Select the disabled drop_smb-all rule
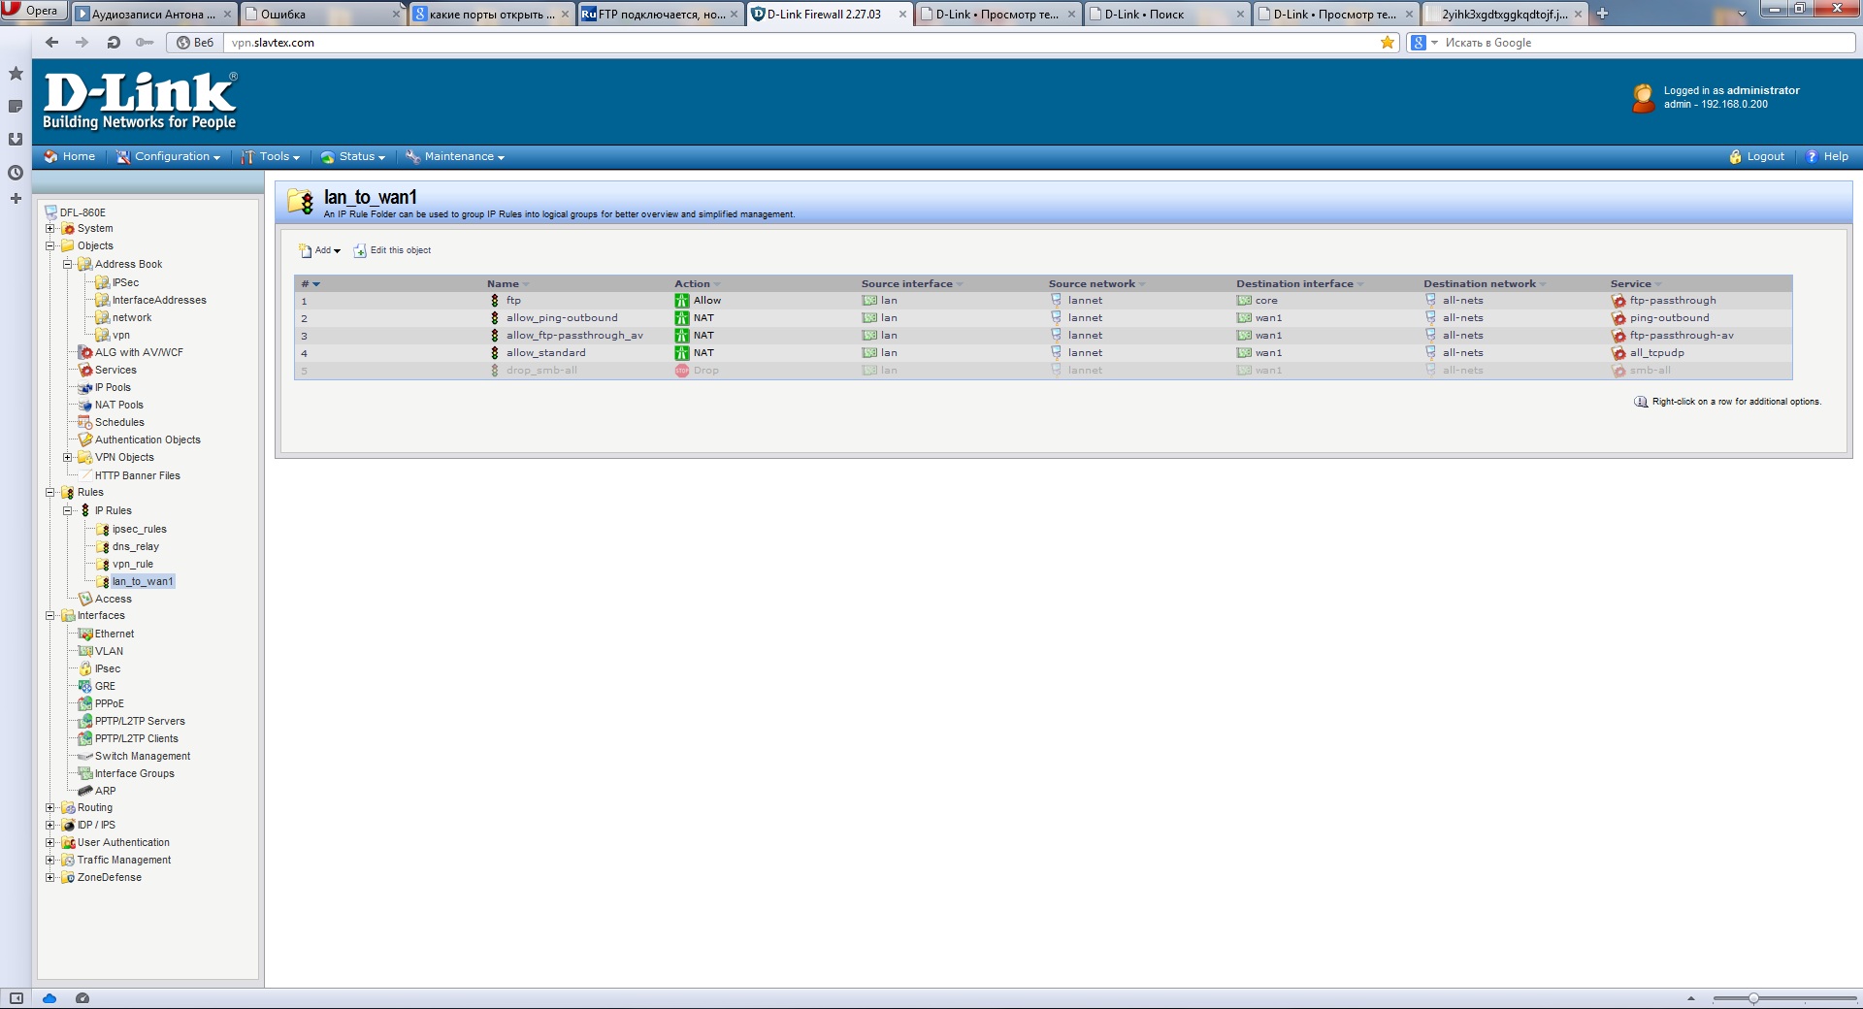Image resolution: width=1863 pixels, height=1009 pixels. point(541,371)
